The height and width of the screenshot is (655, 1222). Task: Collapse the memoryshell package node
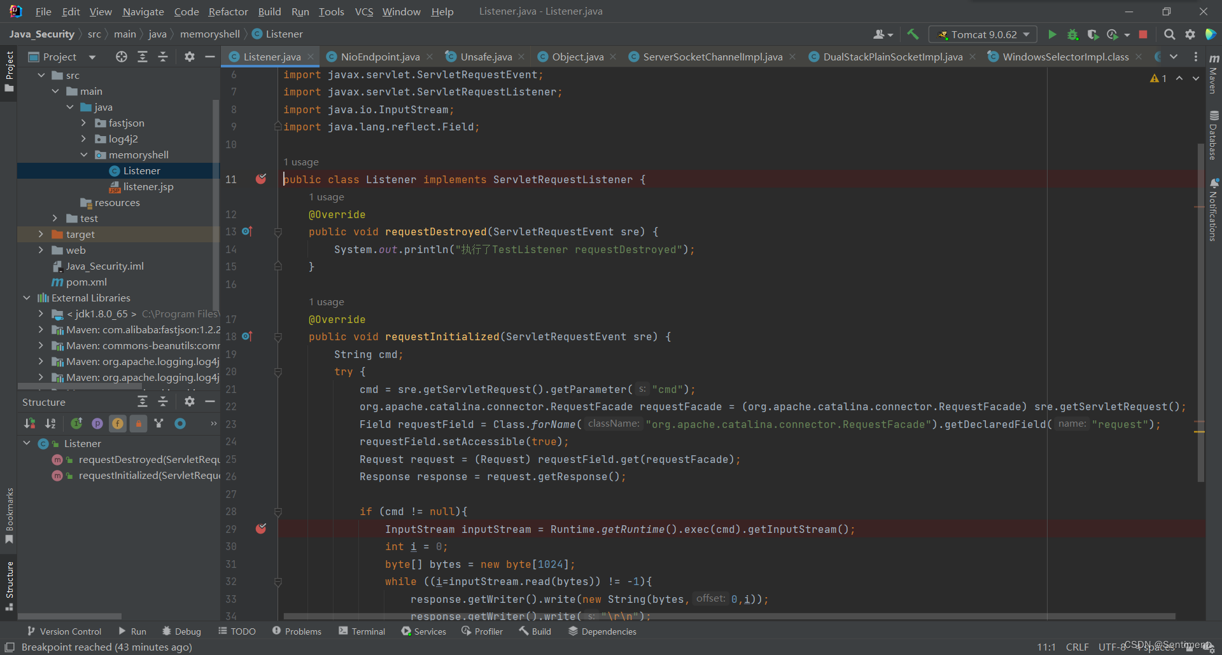(x=83, y=155)
